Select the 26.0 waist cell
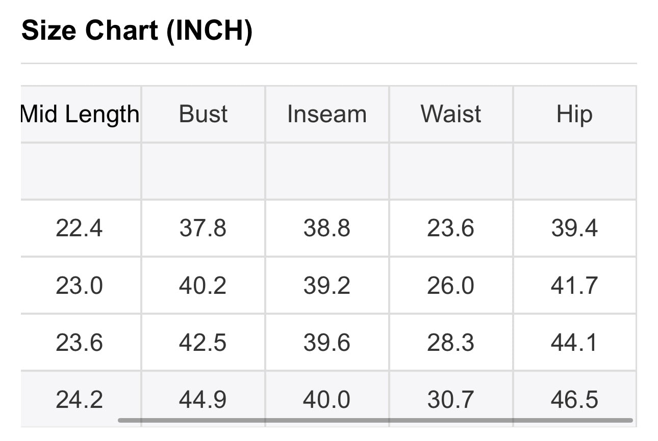 coord(451,285)
